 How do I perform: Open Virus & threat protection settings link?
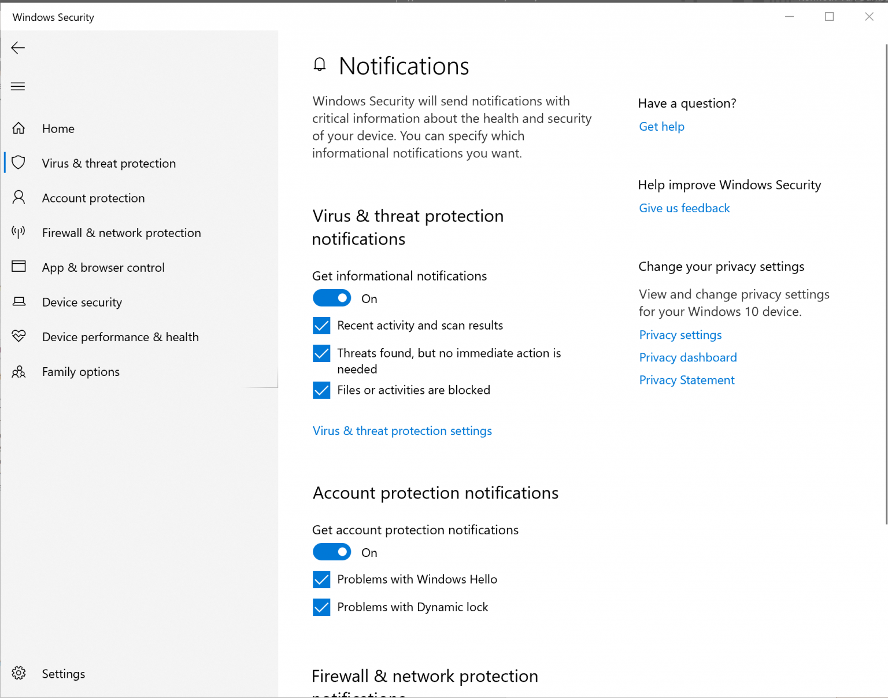click(402, 431)
